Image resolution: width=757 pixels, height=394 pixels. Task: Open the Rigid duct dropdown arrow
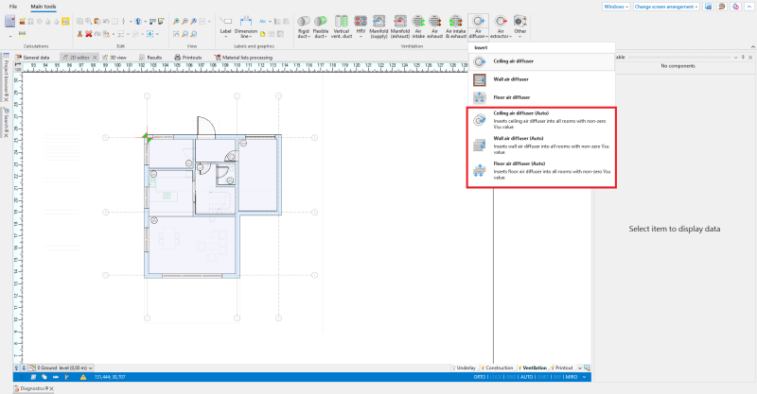[x=309, y=36]
